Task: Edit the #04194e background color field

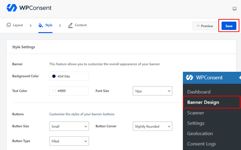Action: tap(69, 76)
